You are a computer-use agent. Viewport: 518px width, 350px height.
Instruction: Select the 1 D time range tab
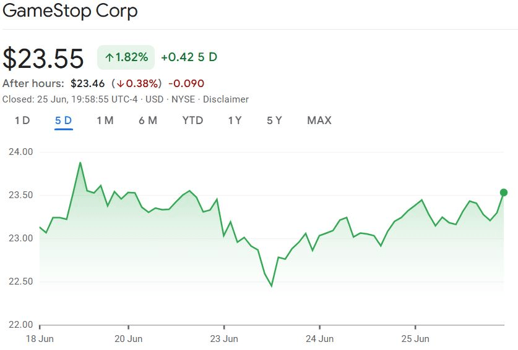[x=22, y=120]
